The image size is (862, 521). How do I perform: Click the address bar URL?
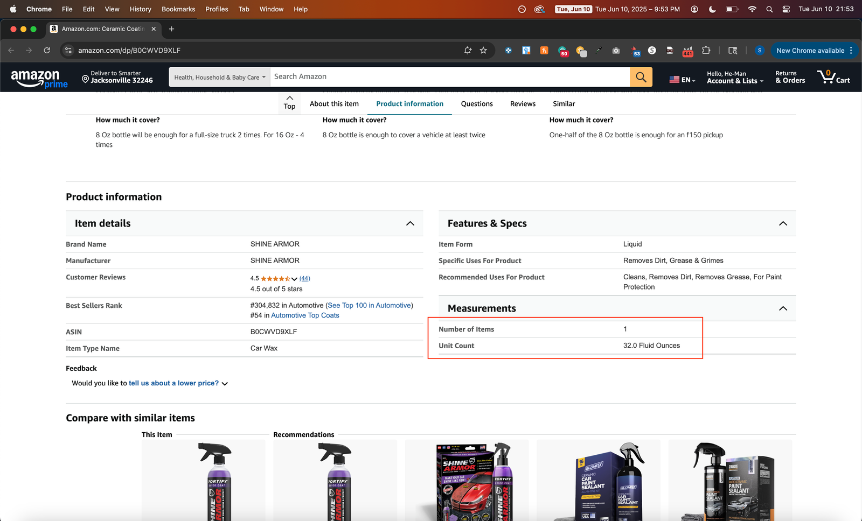coord(129,50)
